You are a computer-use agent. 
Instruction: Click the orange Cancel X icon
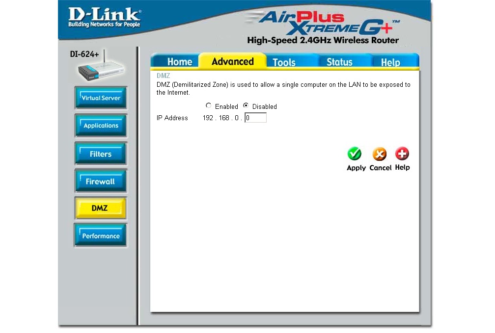[380, 154]
